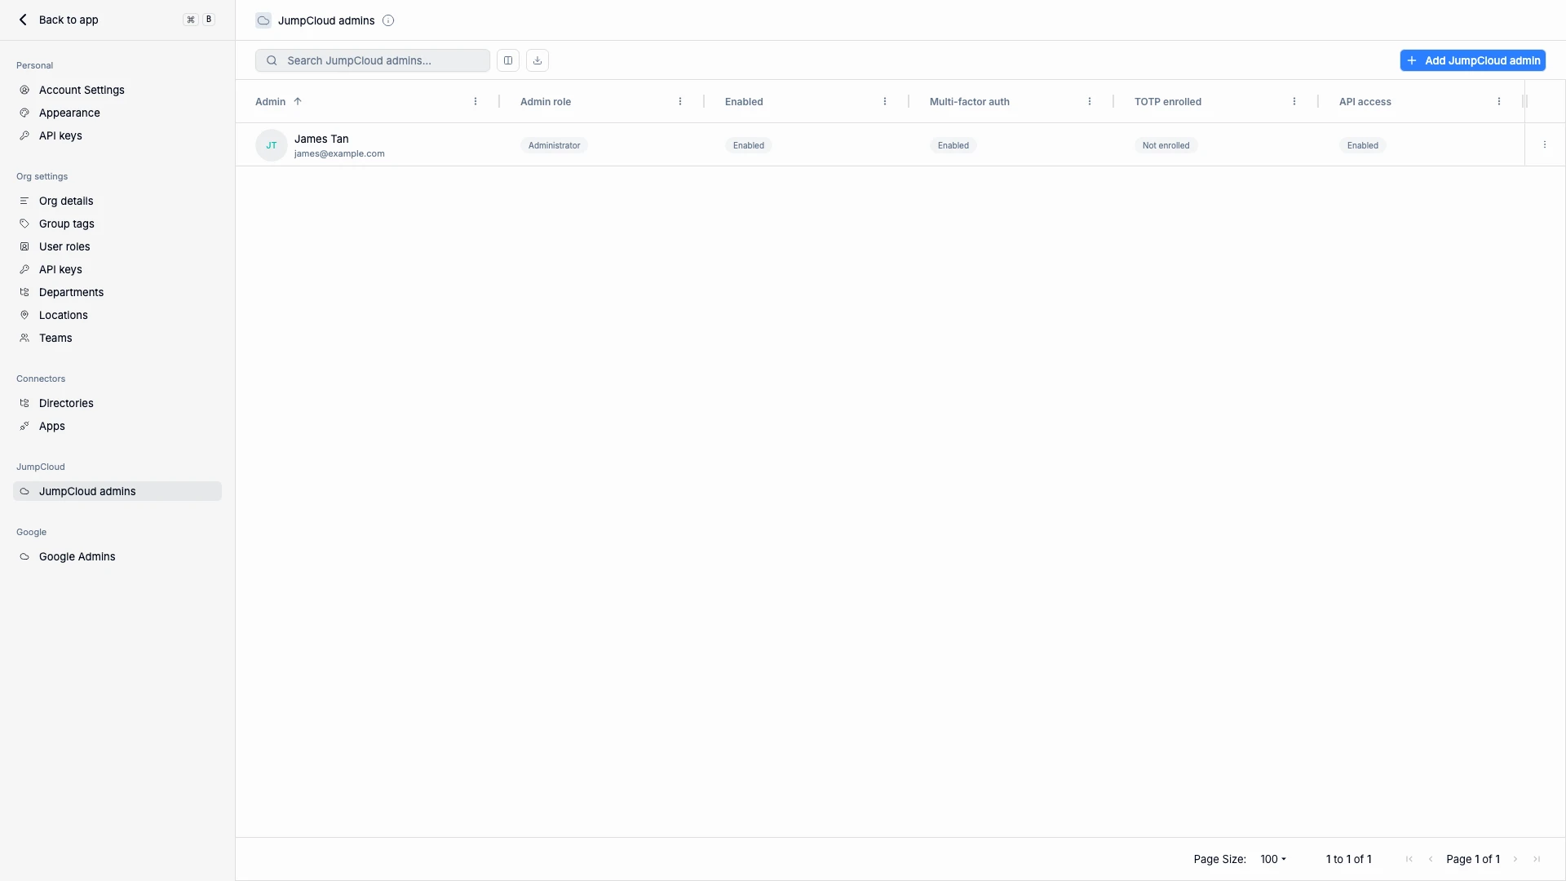This screenshot has height=881, width=1566.
Task: Open the Locations pin icon
Action: (24, 315)
